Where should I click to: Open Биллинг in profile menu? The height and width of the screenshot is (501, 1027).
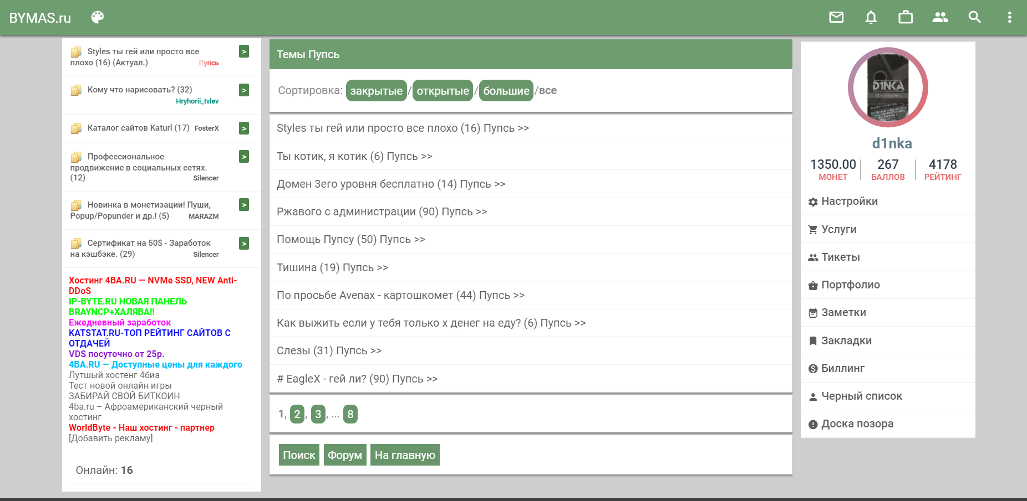pyautogui.click(x=842, y=369)
